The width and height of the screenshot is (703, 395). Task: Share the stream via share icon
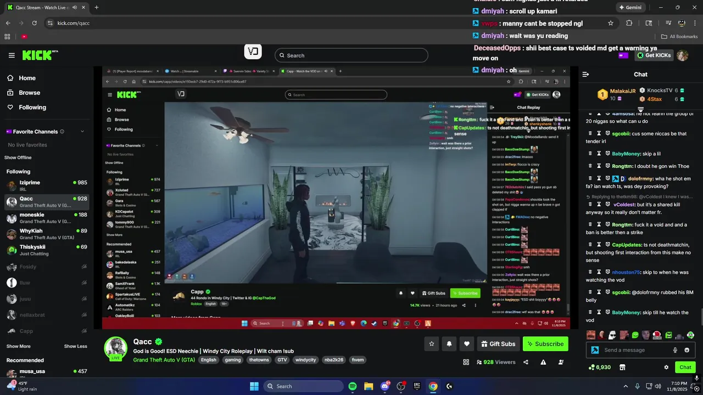[x=526, y=362]
